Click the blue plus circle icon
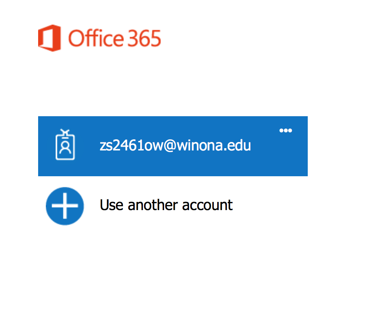The height and width of the screenshot is (324, 379). click(65, 206)
